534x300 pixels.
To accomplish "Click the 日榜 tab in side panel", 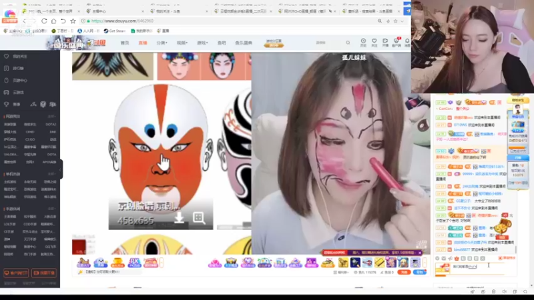I will (518, 158).
